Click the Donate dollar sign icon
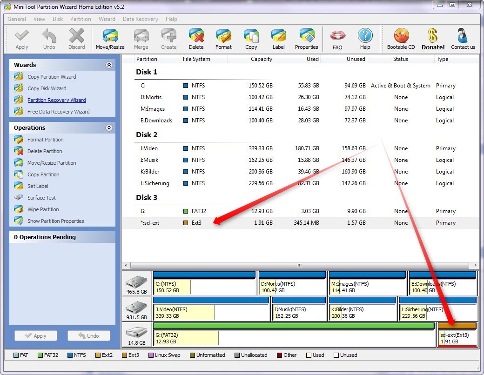 point(433,35)
